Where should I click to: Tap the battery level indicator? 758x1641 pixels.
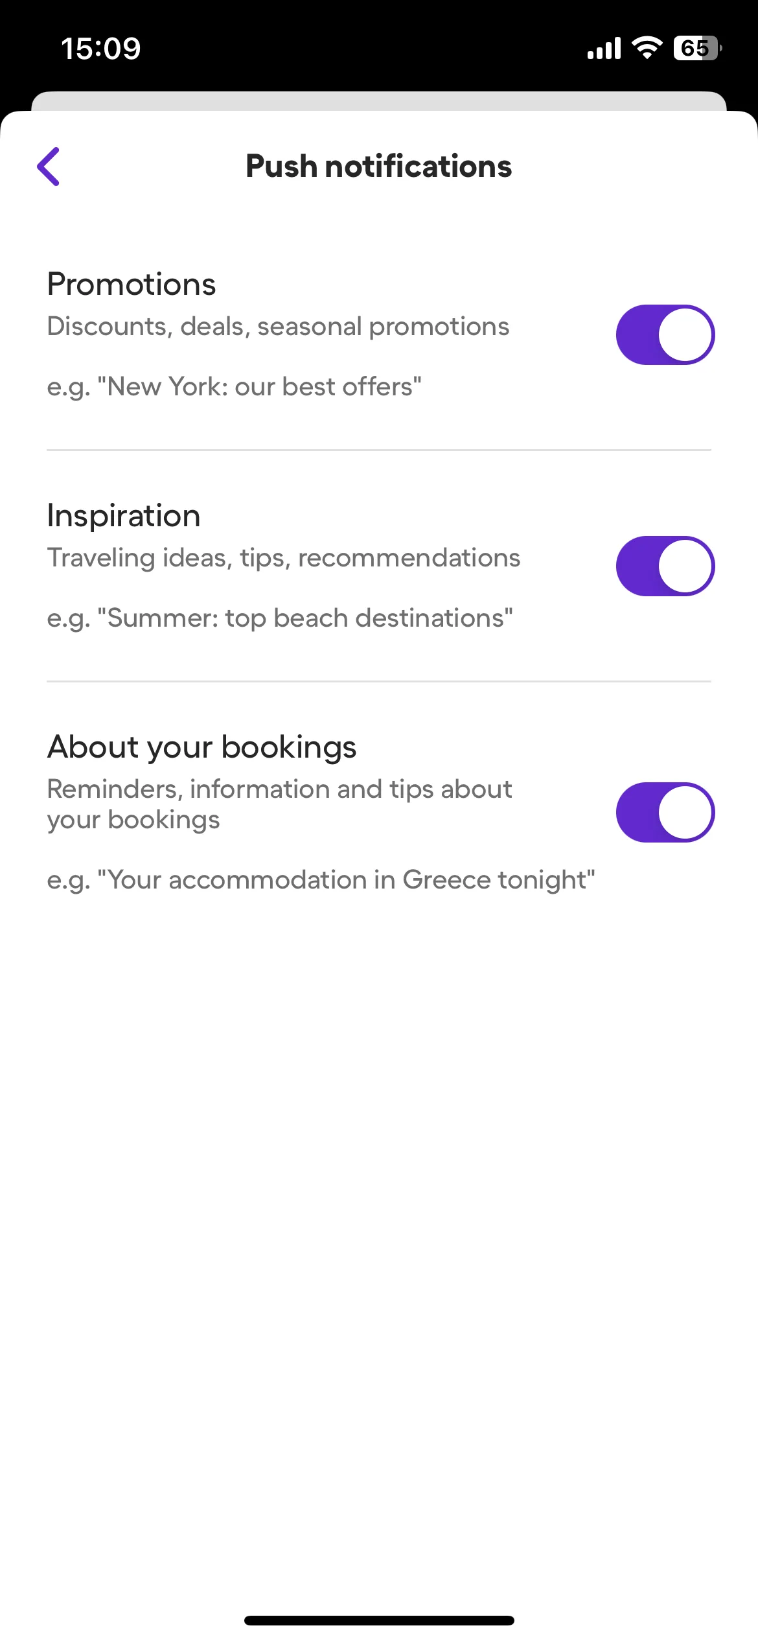point(696,49)
